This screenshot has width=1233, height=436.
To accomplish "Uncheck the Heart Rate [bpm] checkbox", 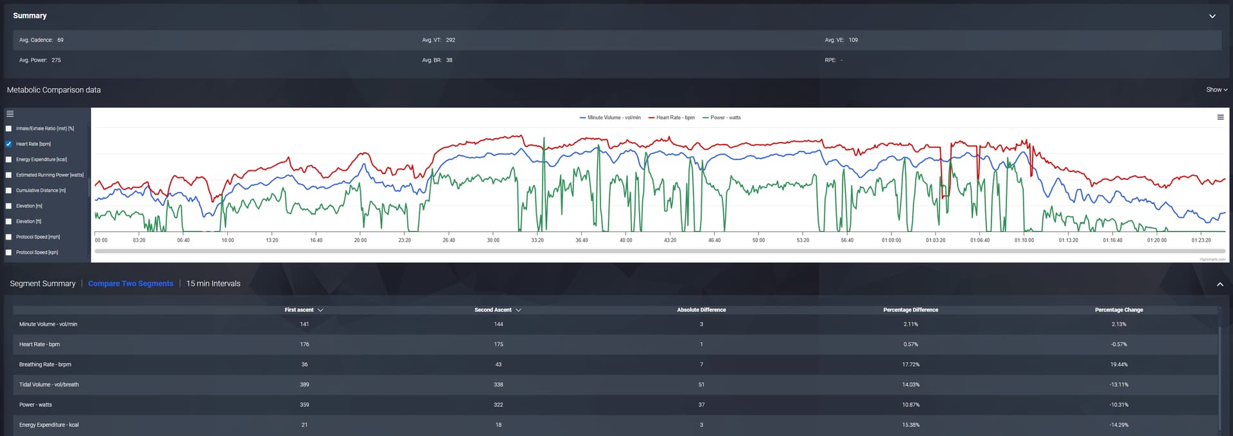I will tap(9, 144).
